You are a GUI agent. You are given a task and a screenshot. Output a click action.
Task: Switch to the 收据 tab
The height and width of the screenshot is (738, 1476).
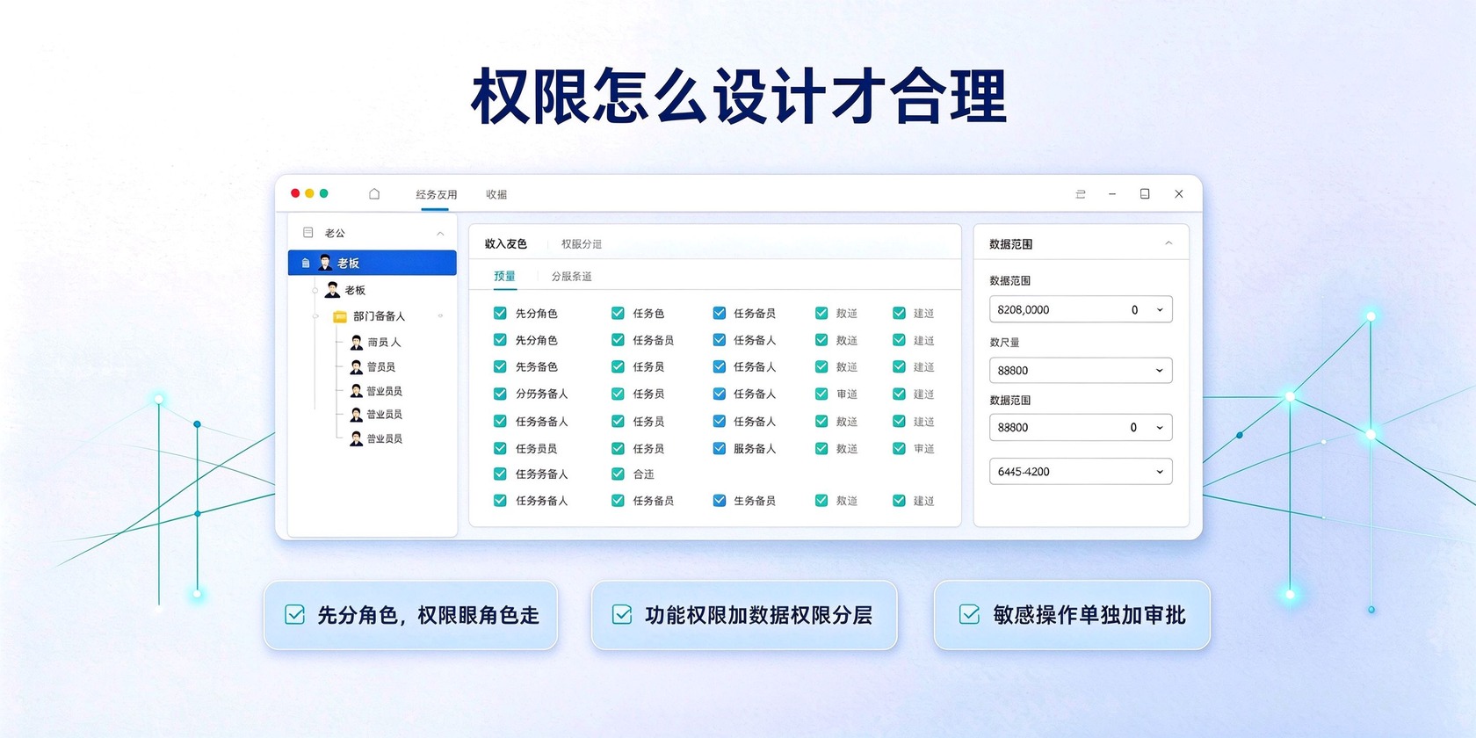pyautogui.click(x=496, y=194)
